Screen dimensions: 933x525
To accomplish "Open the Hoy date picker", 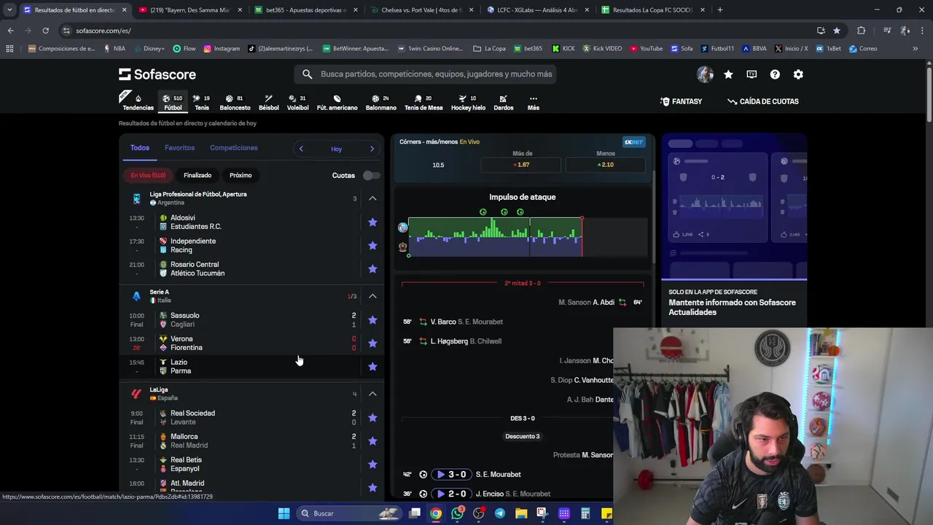I will 336,149.
